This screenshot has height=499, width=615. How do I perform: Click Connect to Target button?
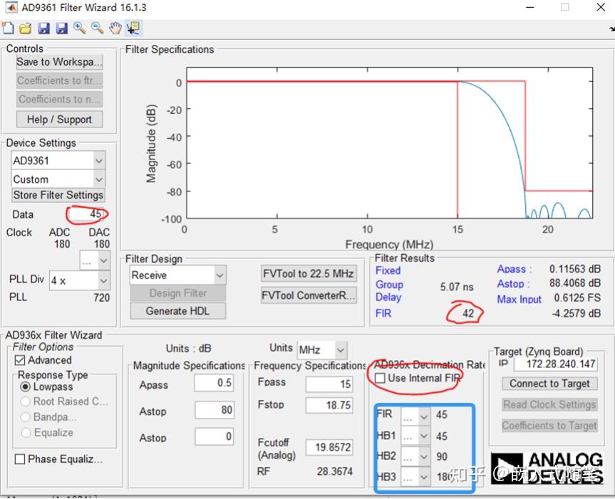click(549, 384)
